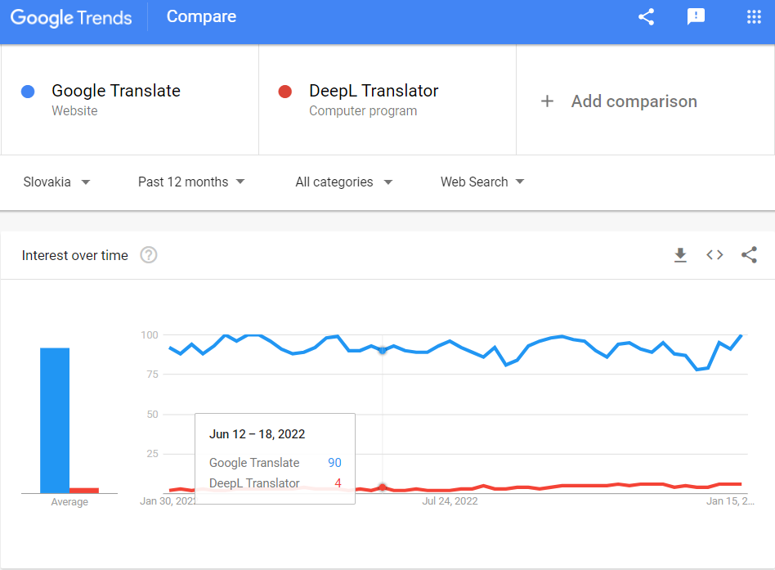Click the embed code icon for the chart
Viewport: 775px width, 570px height.
[715, 255]
